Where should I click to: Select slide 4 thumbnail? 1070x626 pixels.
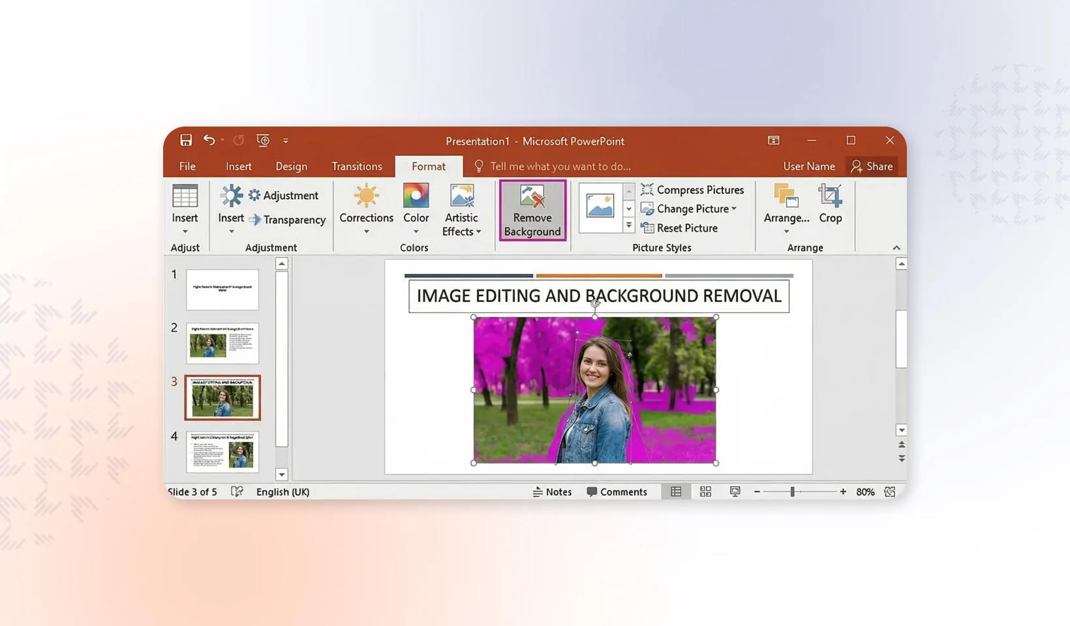(222, 451)
